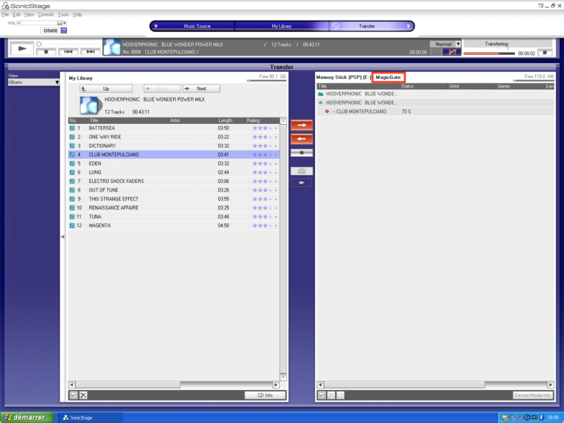Toggle select-all checkbox under My Library list
Viewport: 564px width, 423px height.
coord(73,395)
